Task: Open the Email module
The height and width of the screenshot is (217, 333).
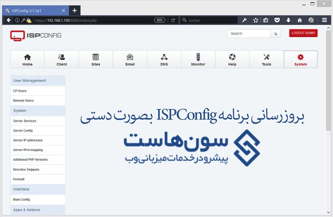Action: 130,59
